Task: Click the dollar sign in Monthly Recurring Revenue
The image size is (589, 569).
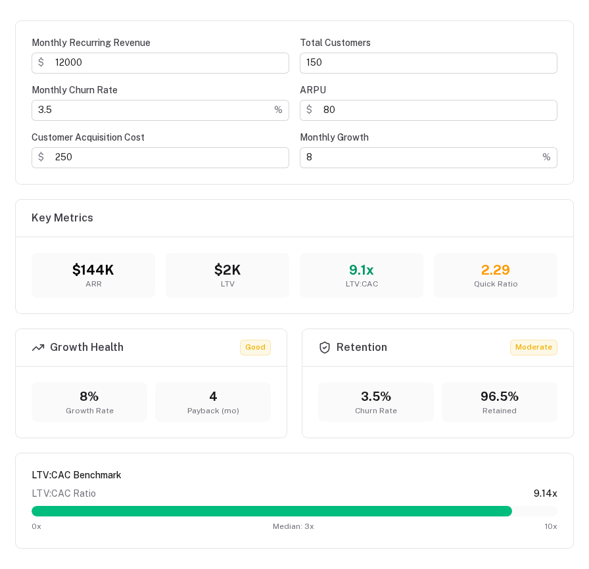Action: [41, 62]
